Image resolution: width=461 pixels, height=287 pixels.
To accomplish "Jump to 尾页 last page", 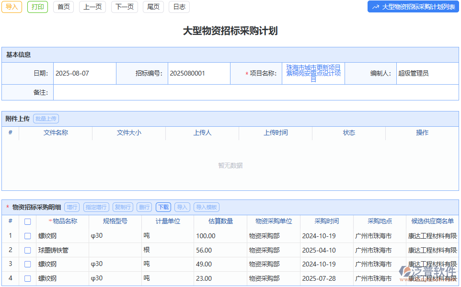I will click(x=153, y=7).
